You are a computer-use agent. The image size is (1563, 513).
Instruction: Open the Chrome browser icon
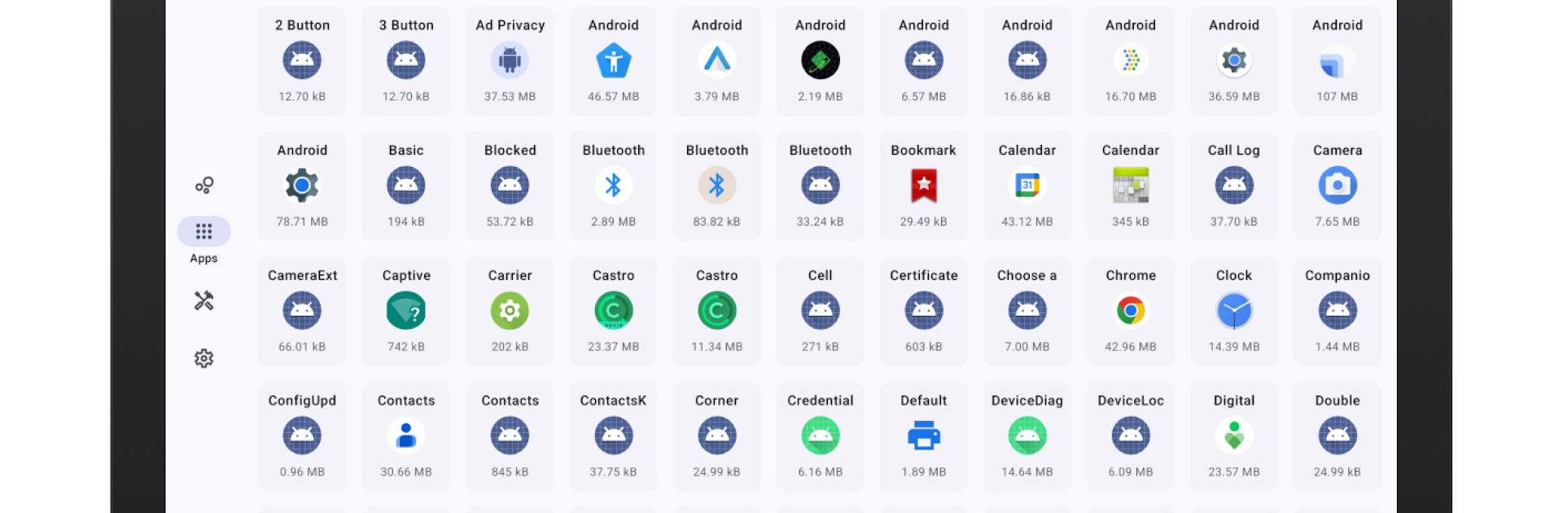coord(1131,311)
